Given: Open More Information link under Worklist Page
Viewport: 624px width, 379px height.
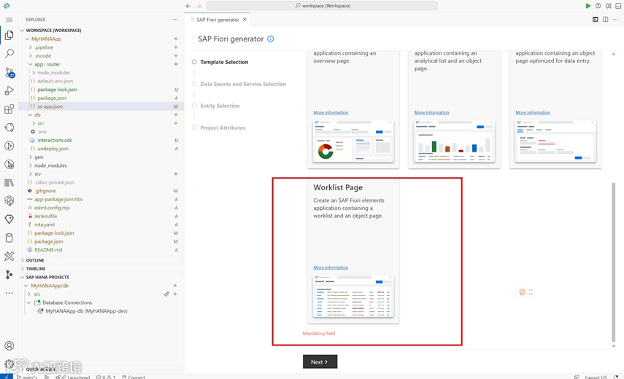Looking at the screenshot, I should point(331,267).
